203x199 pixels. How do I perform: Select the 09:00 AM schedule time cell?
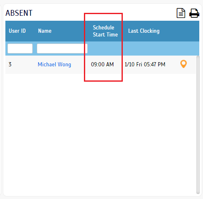[x=102, y=64]
